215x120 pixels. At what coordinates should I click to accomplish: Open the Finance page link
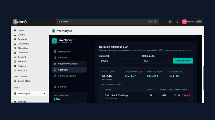point(22,66)
